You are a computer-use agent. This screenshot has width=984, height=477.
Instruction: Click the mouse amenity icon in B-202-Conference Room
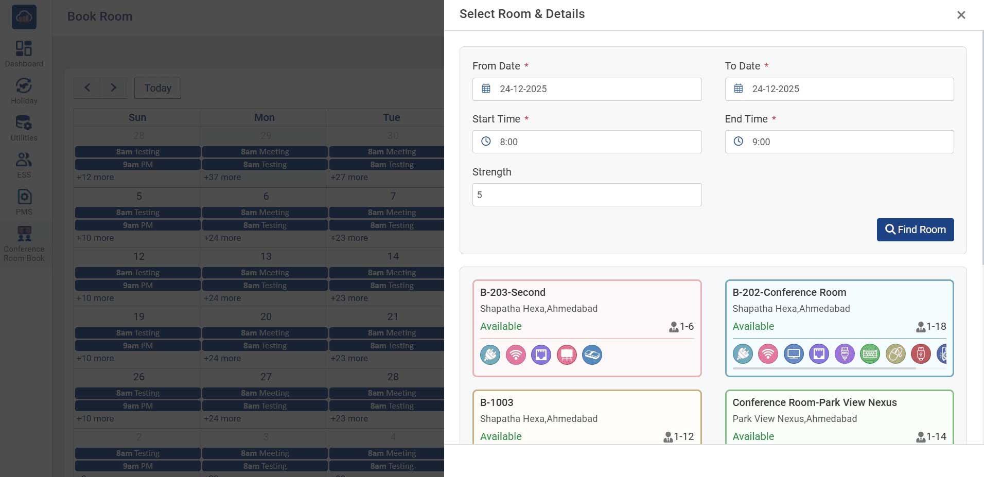coord(895,354)
